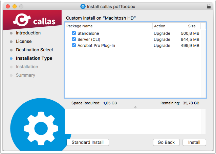216x154 pixels.
Task: Select the Introduction step in the sidebar
Action: click(28, 33)
